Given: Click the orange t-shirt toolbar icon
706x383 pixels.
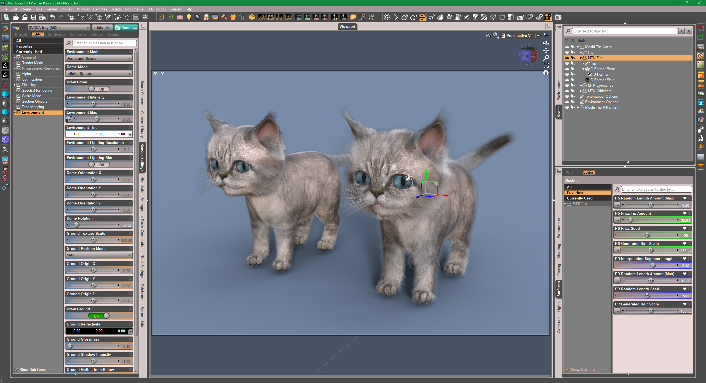Looking at the screenshot, I should click(233, 17).
